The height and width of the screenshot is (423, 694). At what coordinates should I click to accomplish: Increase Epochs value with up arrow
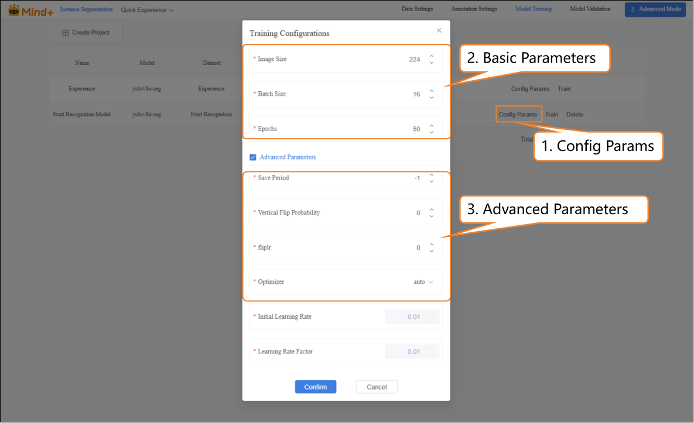tap(432, 125)
